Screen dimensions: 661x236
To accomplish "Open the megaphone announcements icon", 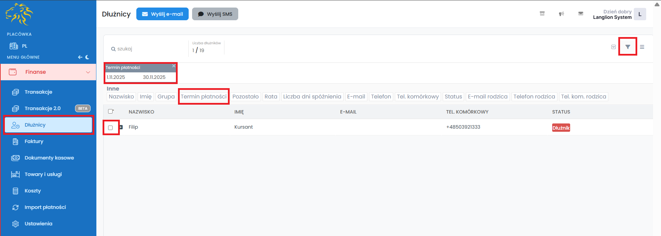I will (561, 14).
